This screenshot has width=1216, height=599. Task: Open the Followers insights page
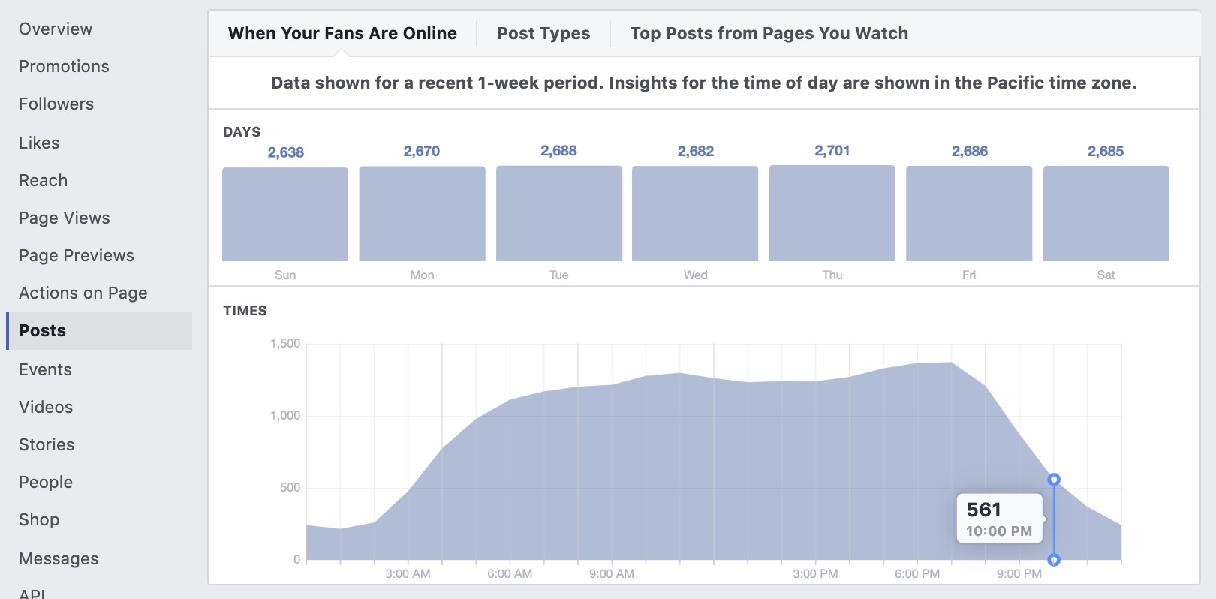(56, 104)
